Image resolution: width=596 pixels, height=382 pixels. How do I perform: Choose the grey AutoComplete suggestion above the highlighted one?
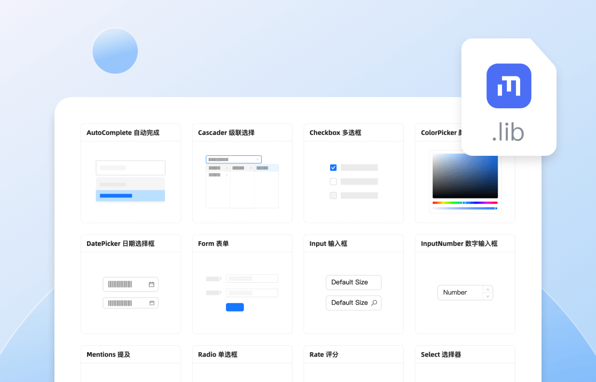coord(130,184)
